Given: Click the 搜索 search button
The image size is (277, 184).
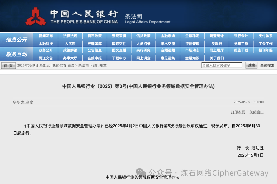Looking at the screenshot, I should click(x=251, y=65).
